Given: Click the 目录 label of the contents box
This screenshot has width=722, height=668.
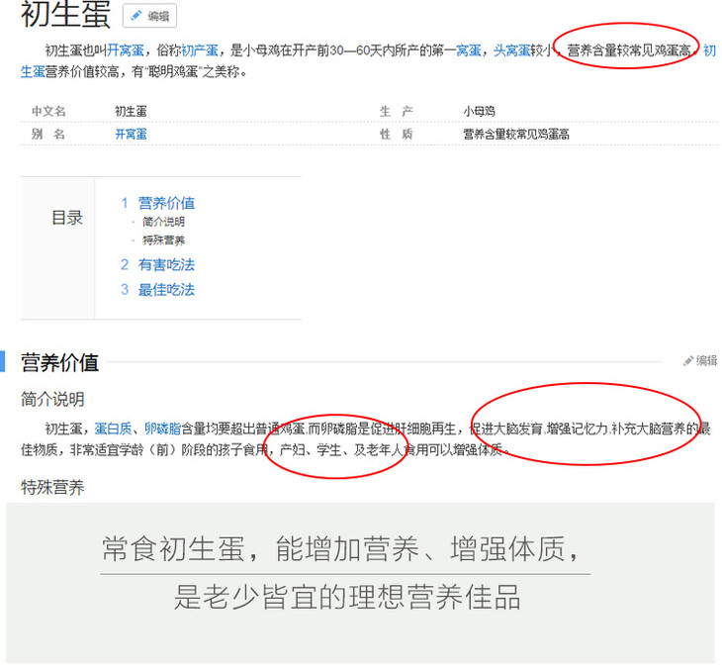Looking at the screenshot, I should click(67, 219).
